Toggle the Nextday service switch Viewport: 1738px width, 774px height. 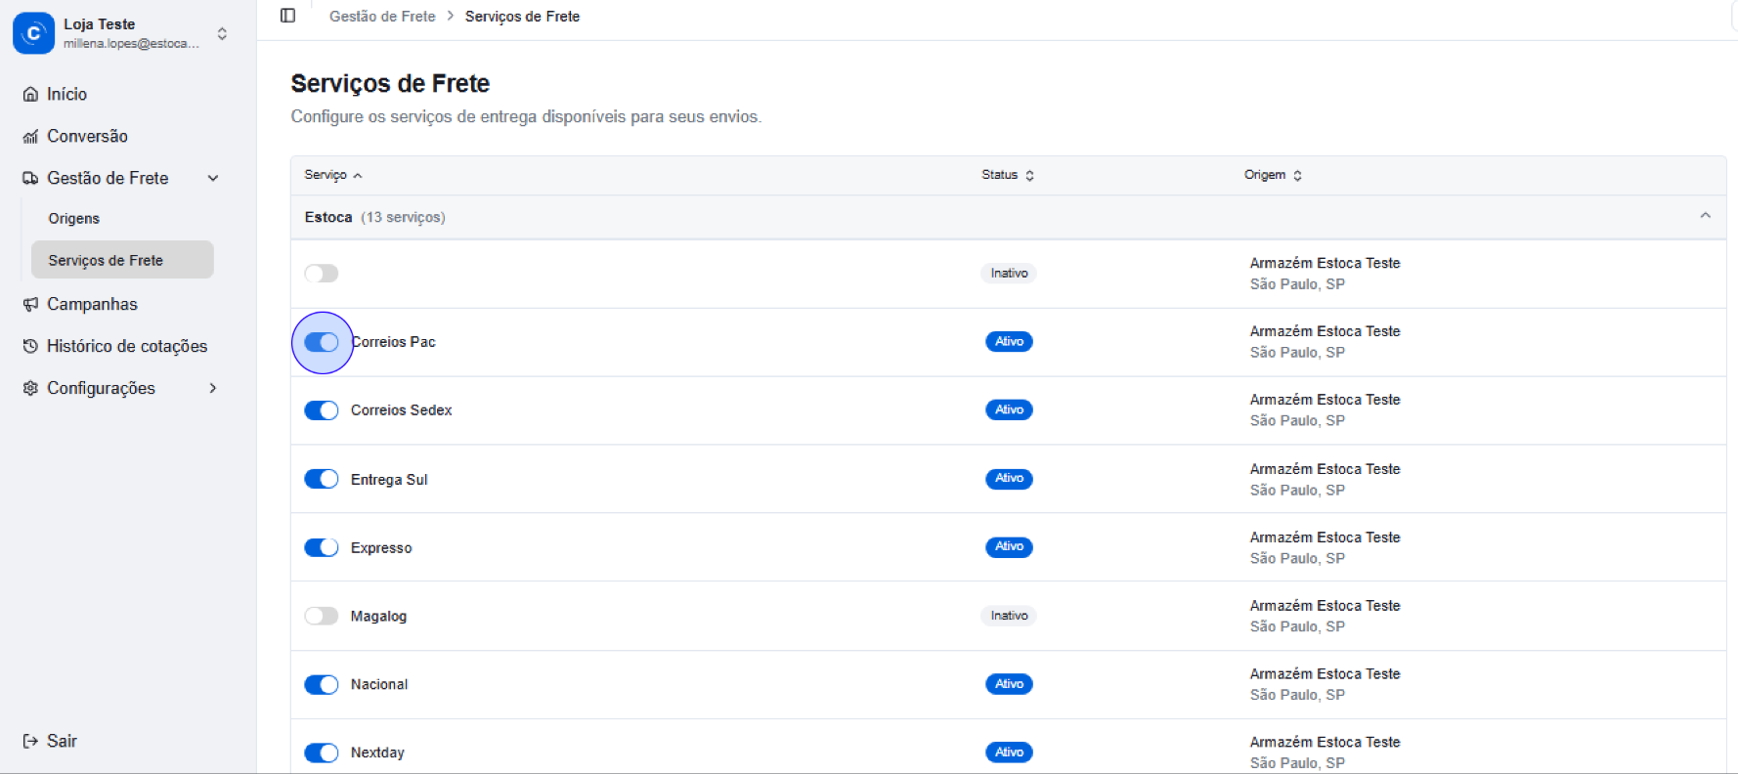coord(321,753)
